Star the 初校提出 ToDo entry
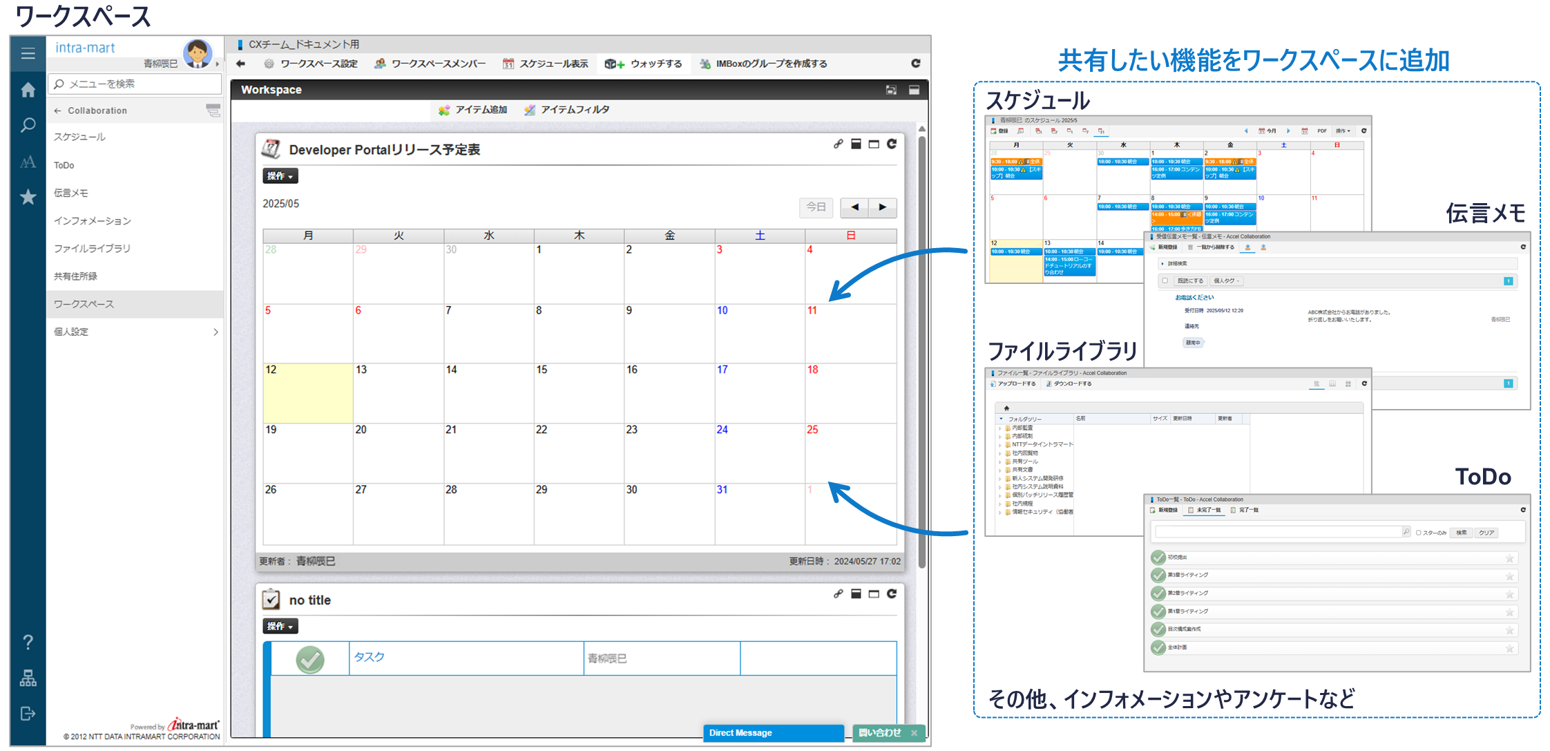This screenshot has height=751, width=1550. point(1509,558)
